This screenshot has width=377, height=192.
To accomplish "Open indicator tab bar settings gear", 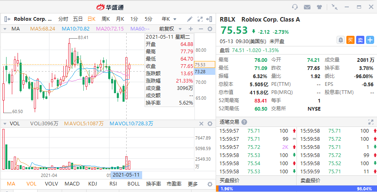I will 210,184.
